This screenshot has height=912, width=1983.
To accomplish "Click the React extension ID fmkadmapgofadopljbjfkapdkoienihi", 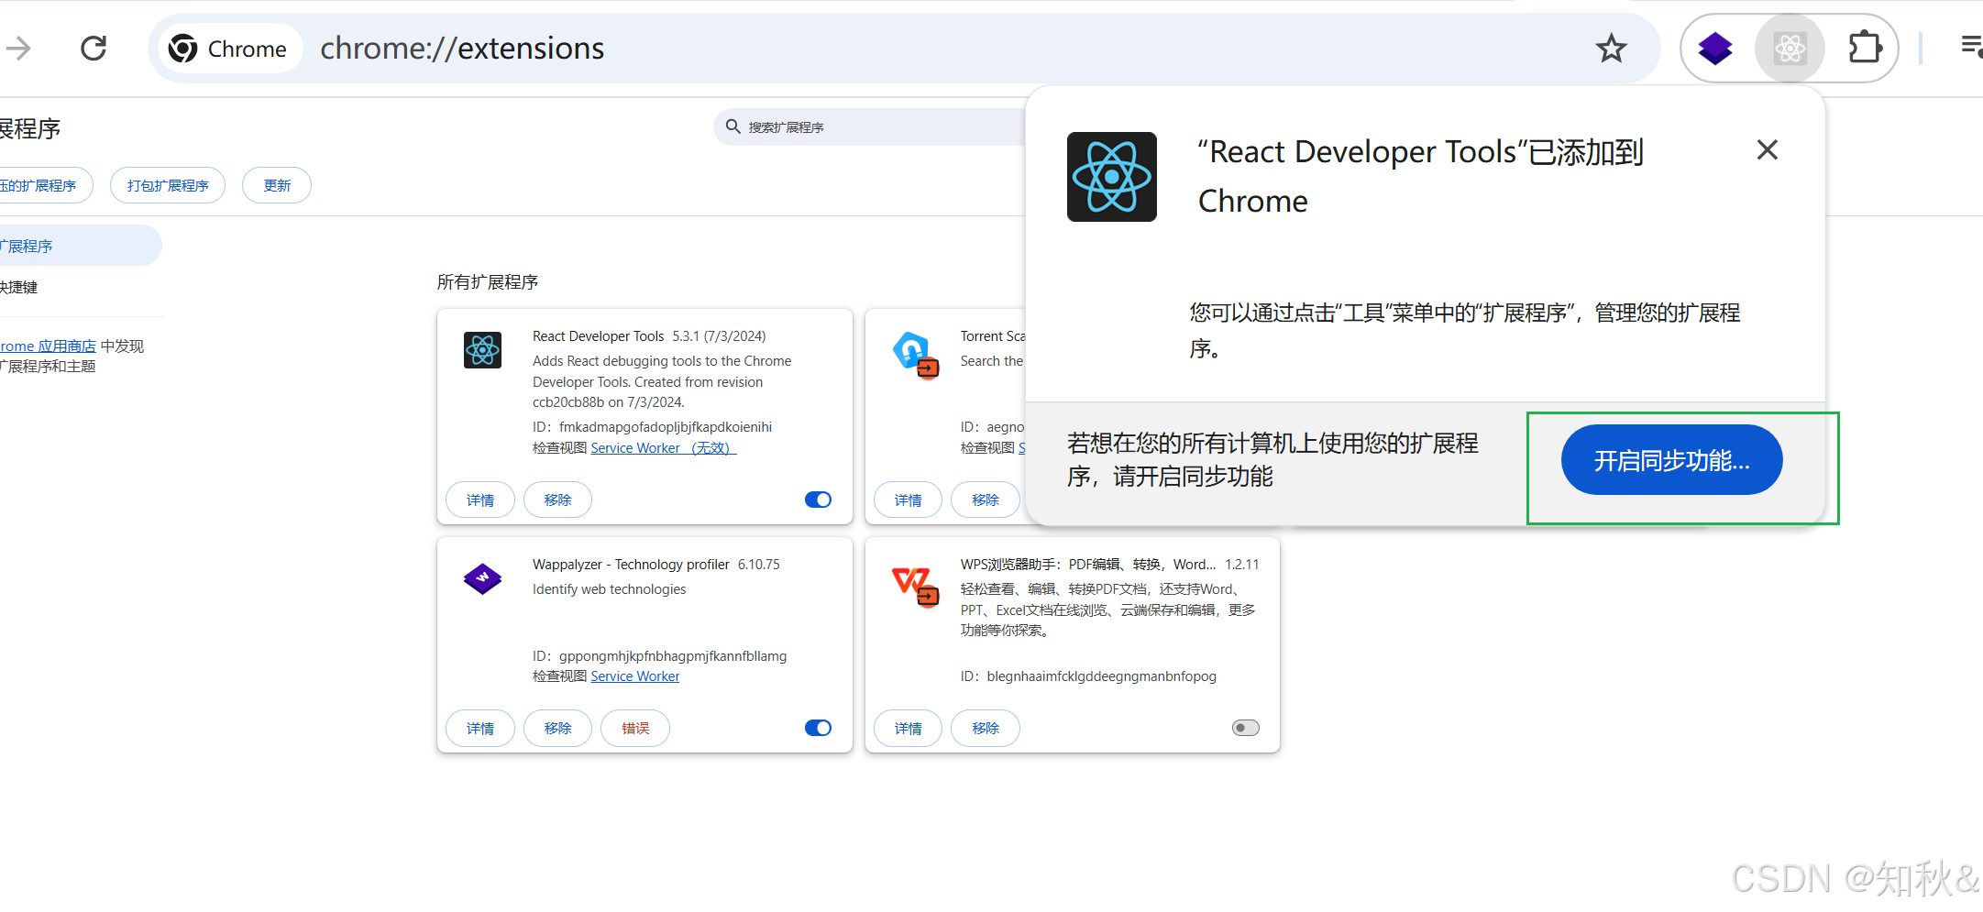I will coord(666,427).
